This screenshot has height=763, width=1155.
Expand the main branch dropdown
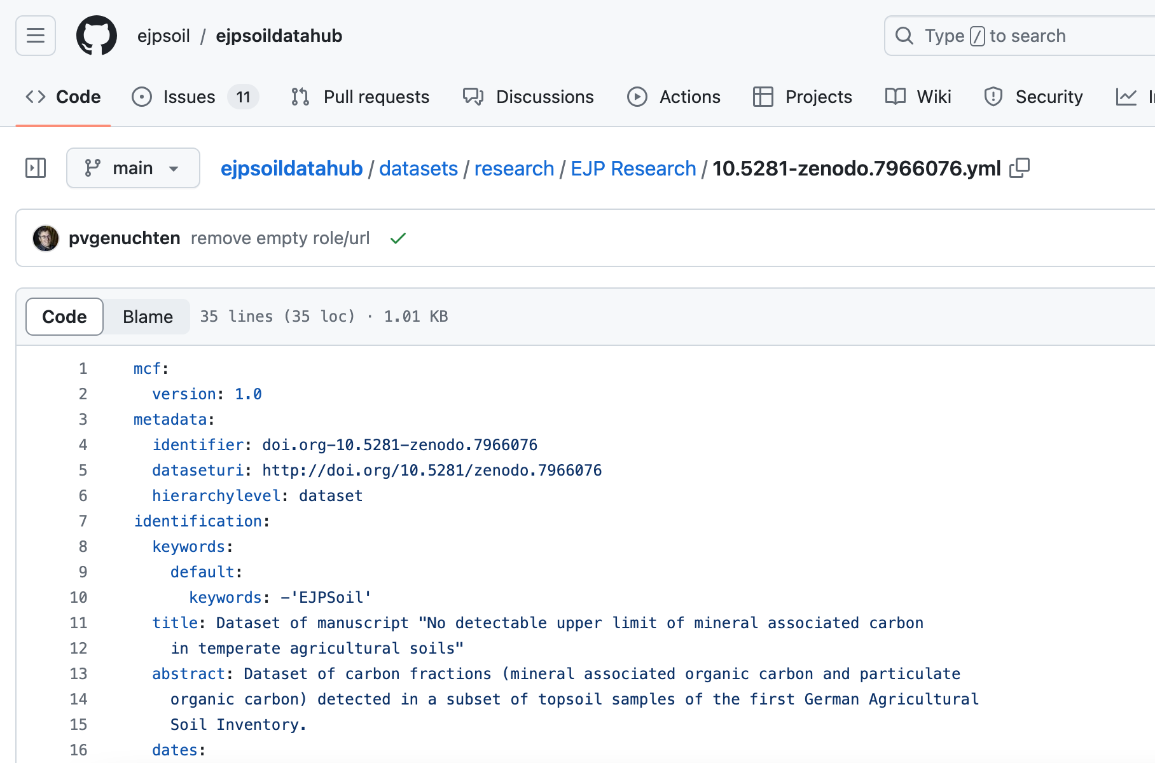pos(133,168)
